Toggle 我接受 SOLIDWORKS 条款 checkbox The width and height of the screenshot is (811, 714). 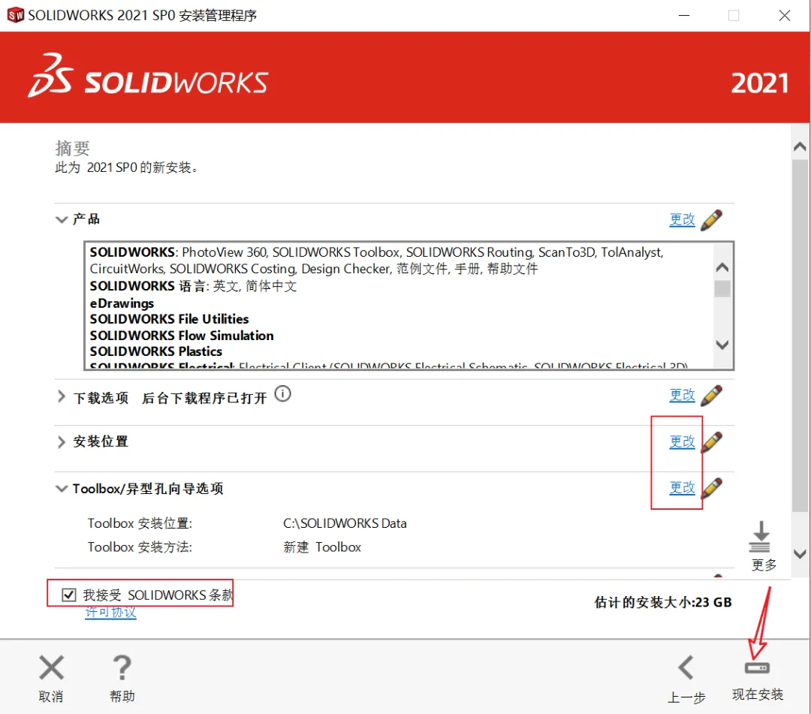tap(69, 595)
